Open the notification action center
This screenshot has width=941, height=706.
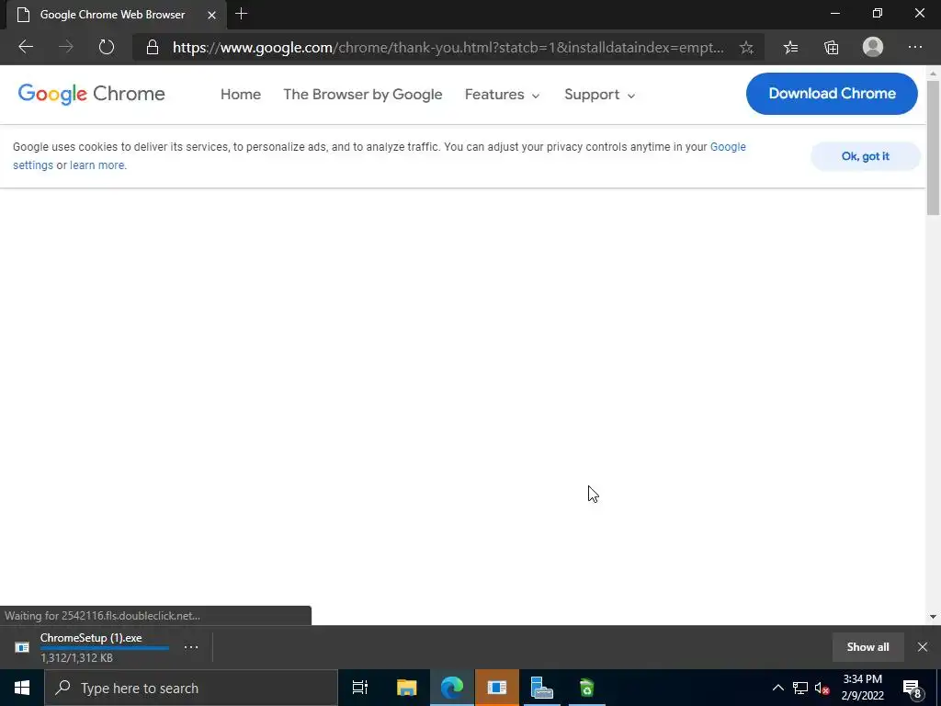coord(913,689)
